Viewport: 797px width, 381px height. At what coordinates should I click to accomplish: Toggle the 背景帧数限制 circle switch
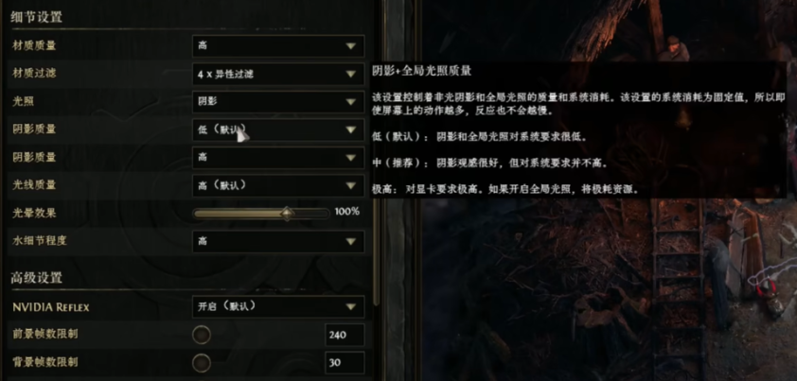click(202, 363)
